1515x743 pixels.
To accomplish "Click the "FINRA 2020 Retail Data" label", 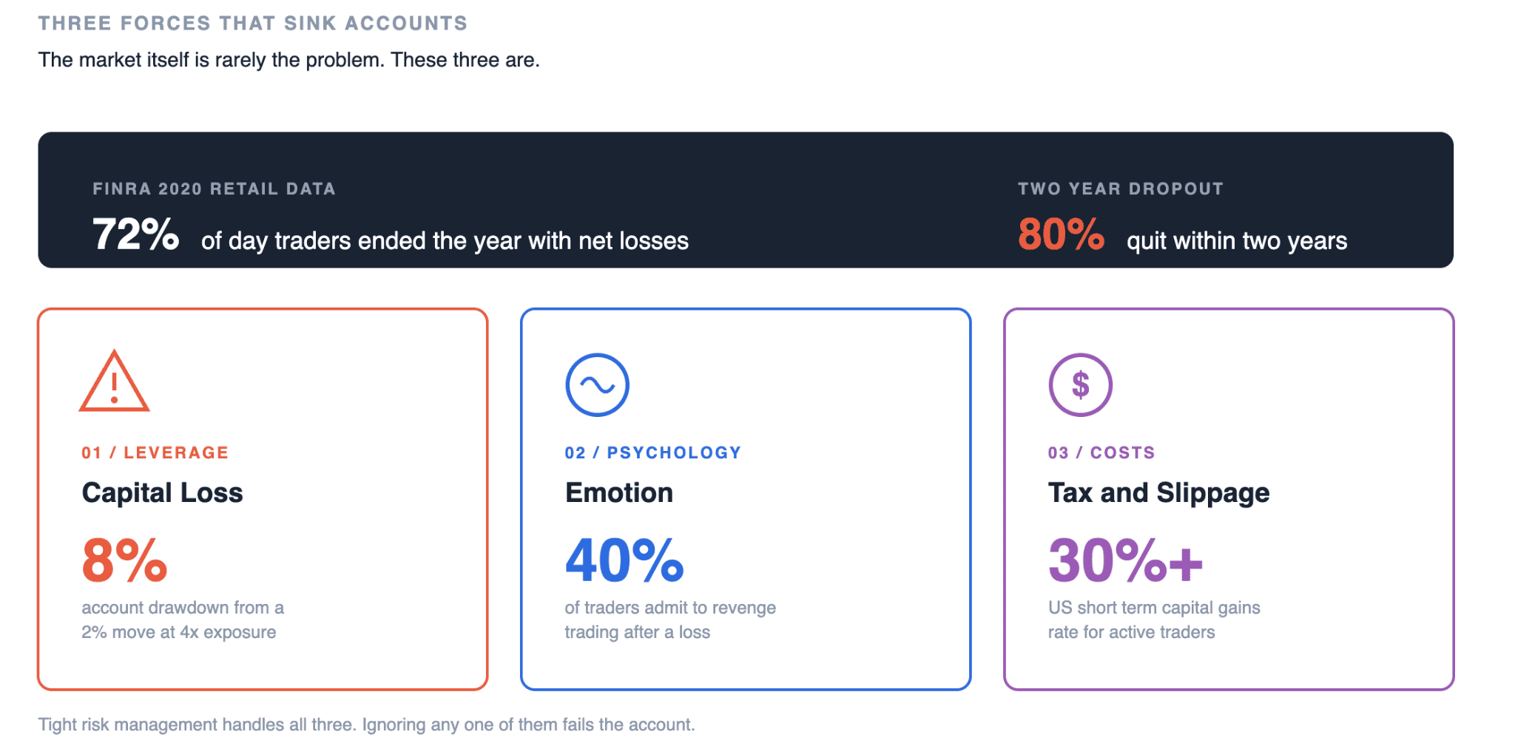I will click(x=214, y=189).
